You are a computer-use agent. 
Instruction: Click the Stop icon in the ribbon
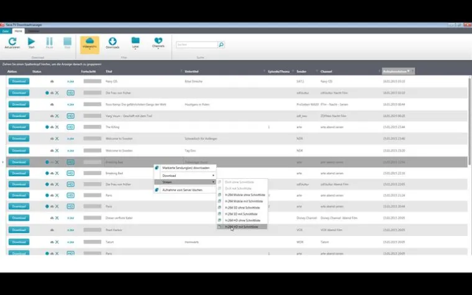click(x=67, y=41)
